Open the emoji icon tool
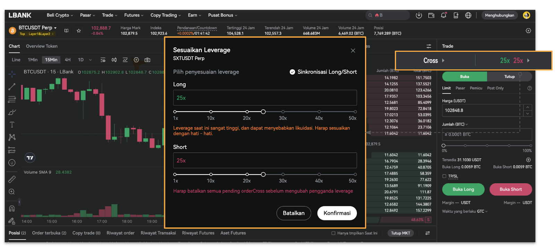Screen dimensions: 555x249 12,163
